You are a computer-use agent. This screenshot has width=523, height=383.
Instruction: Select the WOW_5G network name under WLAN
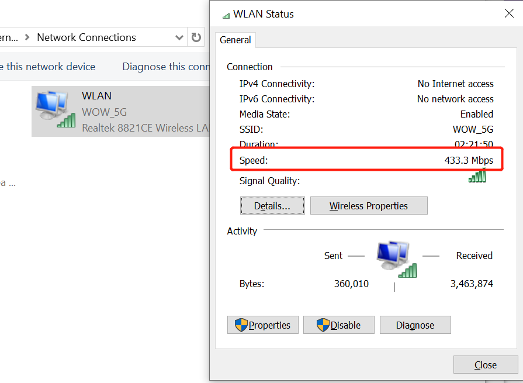pyautogui.click(x=105, y=112)
